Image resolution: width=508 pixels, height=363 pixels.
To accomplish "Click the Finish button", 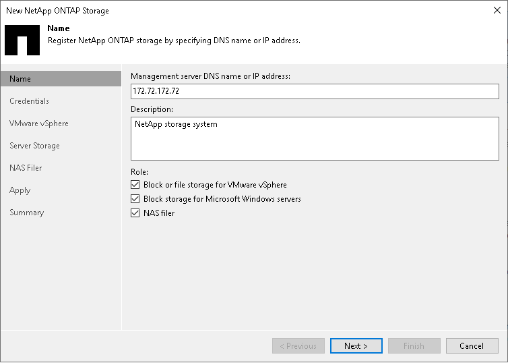I will [414, 346].
